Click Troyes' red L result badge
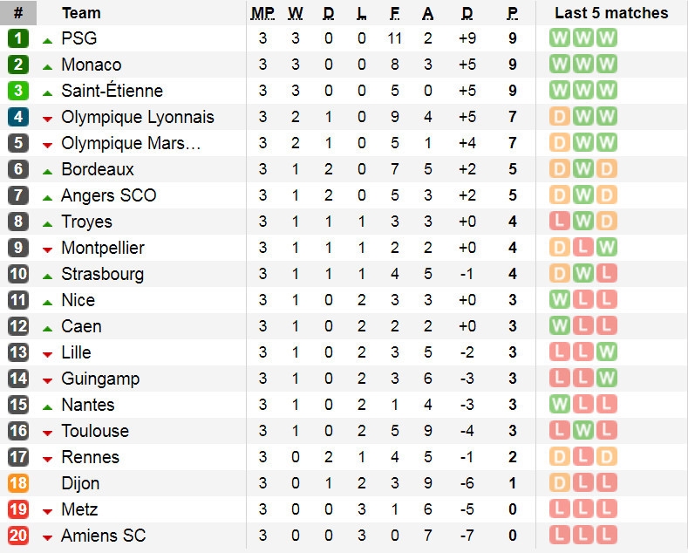 (560, 222)
